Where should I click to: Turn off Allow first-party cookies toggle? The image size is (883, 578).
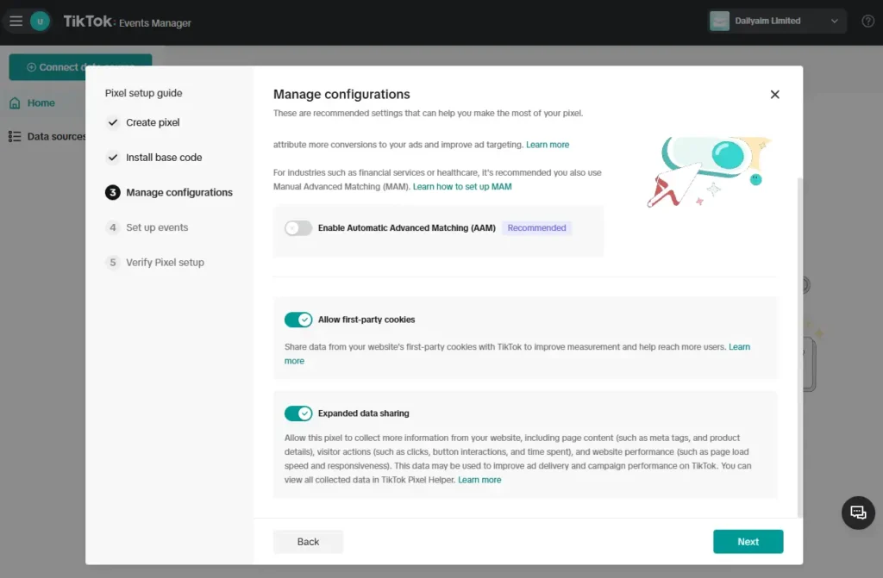(x=297, y=320)
